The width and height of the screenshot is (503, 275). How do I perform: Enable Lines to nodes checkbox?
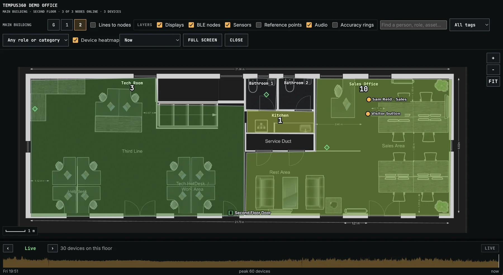tap(93, 25)
